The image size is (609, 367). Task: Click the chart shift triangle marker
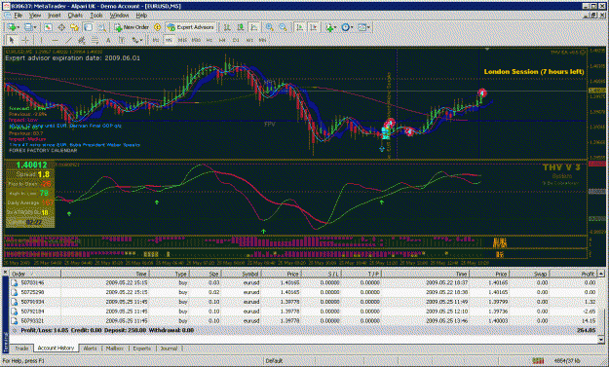click(x=487, y=50)
